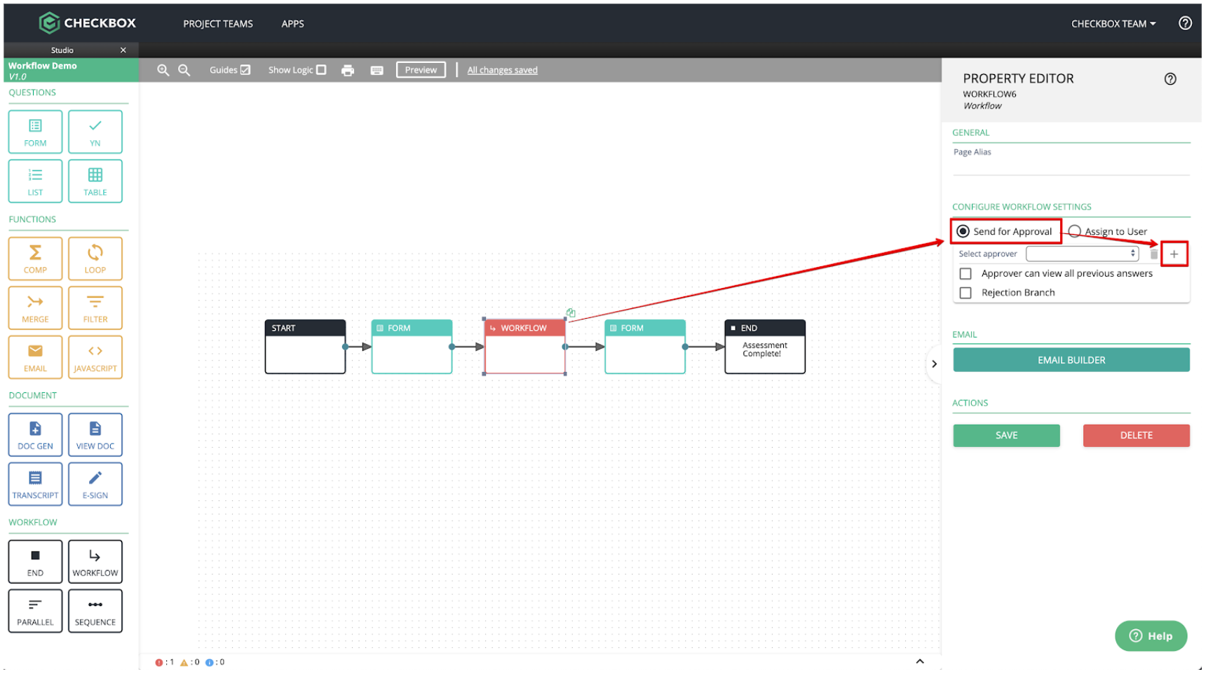Select the FORM question tool

[x=35, y=132]
